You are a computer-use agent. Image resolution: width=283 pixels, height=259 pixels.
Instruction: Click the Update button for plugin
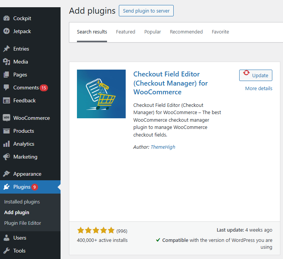tap(256, 75)
